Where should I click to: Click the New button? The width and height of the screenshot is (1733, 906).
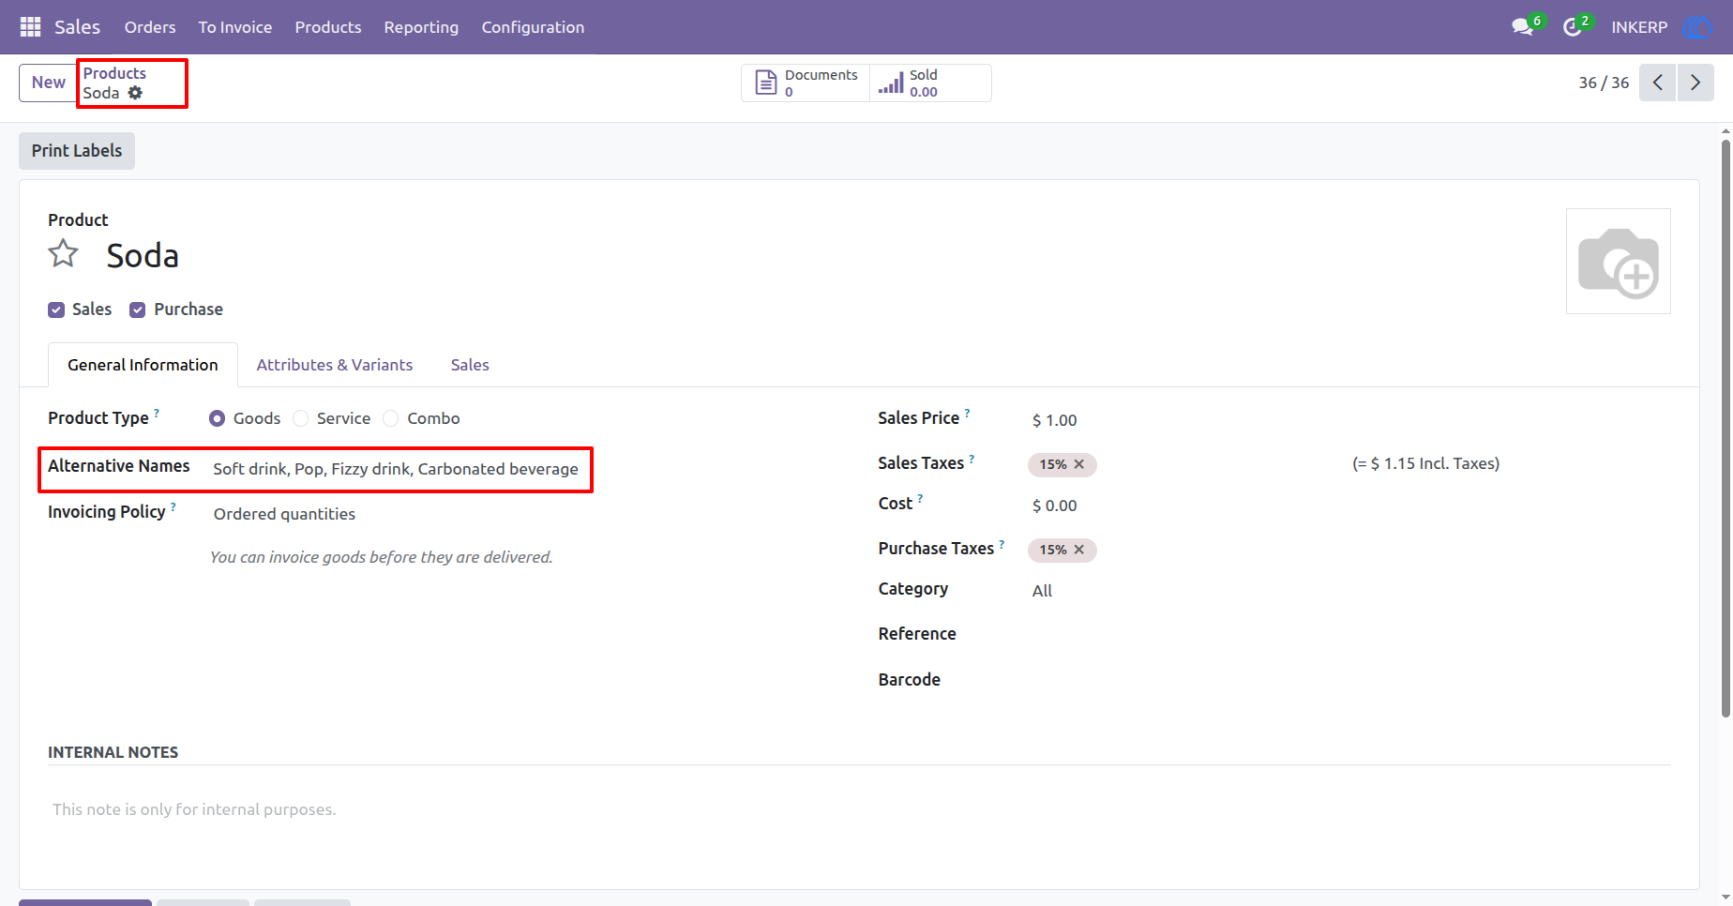point(48,83)
